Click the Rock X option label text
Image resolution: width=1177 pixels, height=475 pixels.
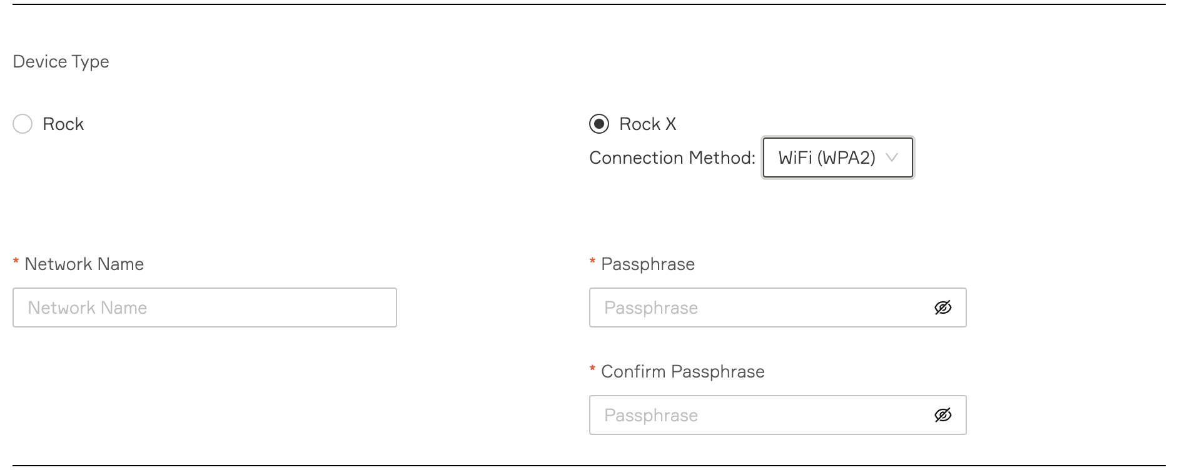click(x=647, y=124)
